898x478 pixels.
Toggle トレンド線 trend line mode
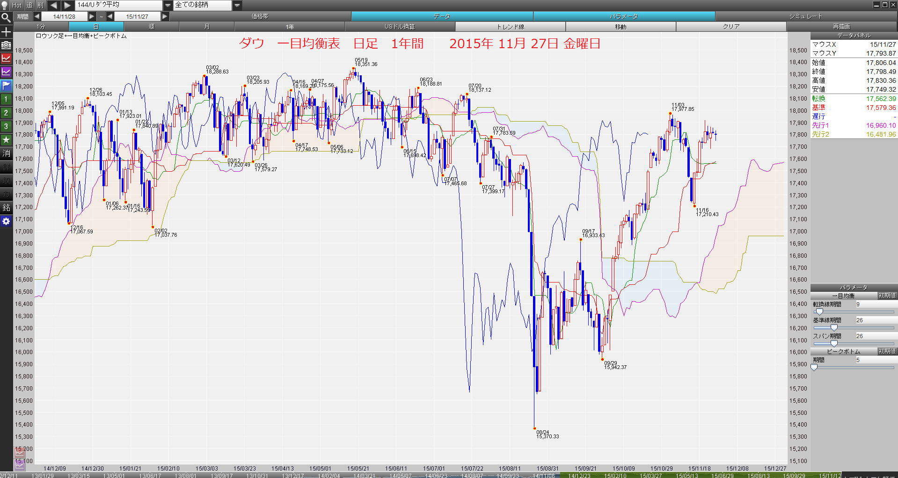[510, 27]
